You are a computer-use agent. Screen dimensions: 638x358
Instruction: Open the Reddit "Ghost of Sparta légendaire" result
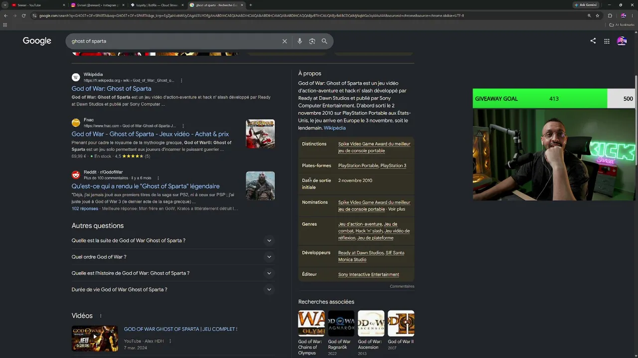click(x=146, y=186)
